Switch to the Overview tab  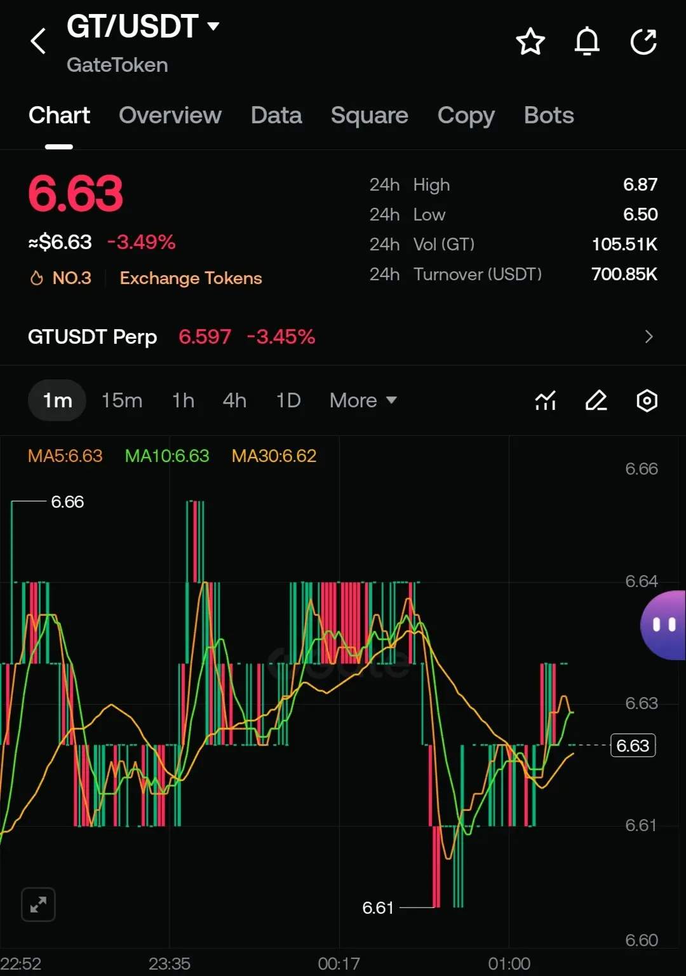point(170,116)
